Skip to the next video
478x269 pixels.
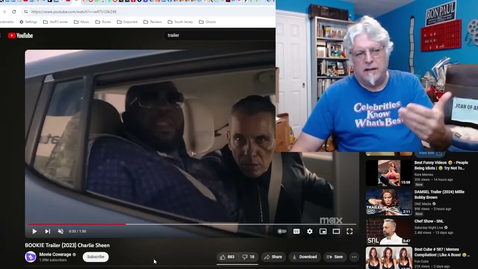[x=47, y=231]
